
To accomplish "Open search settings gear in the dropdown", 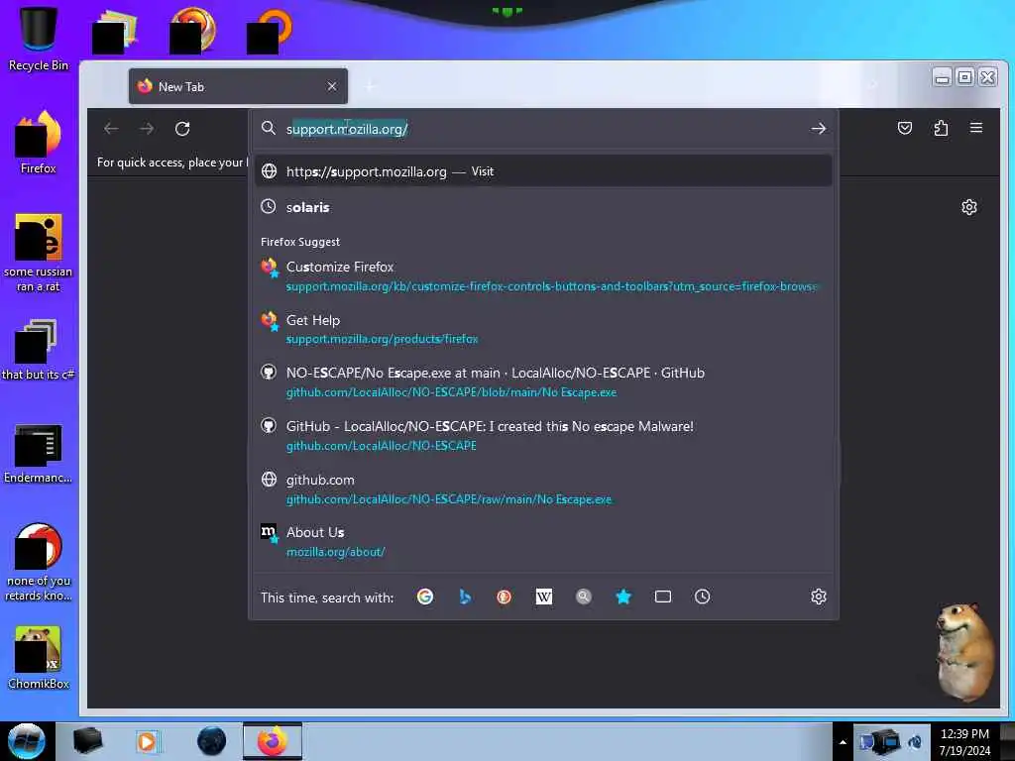I will tap(818, 597).
